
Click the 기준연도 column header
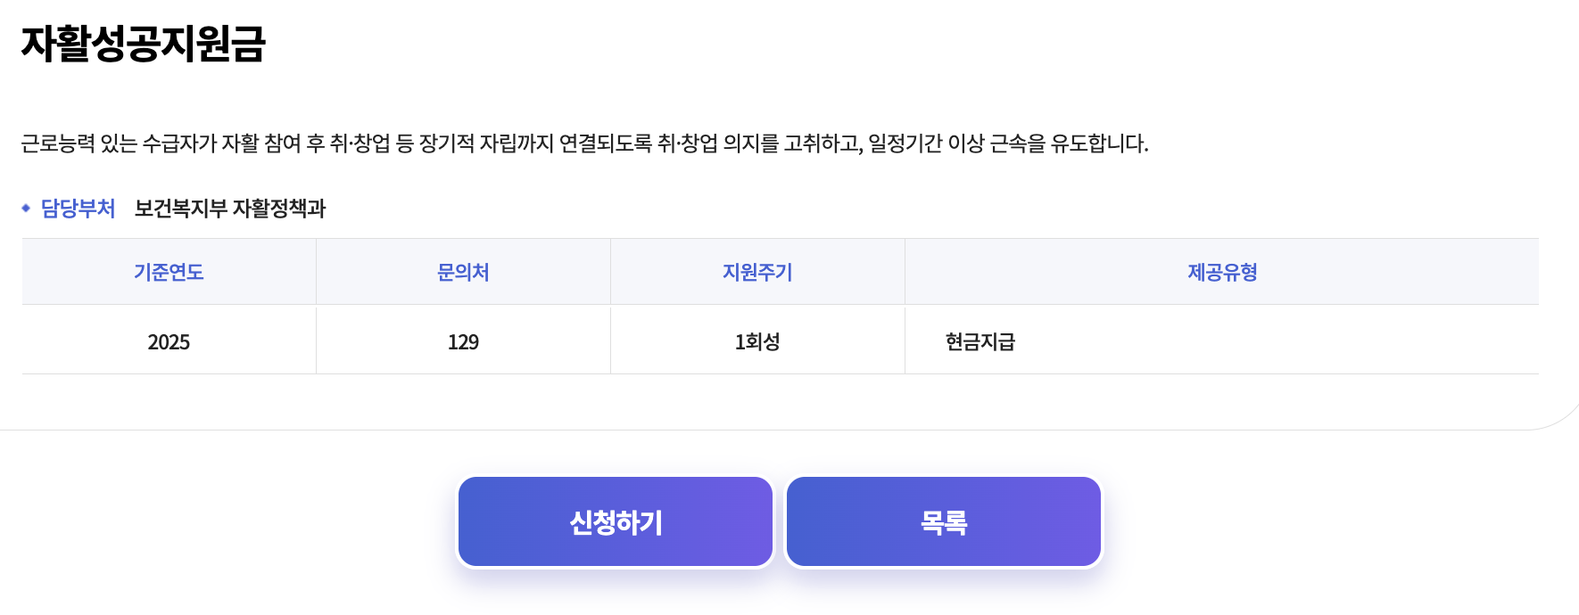click(x=169, y=272)
